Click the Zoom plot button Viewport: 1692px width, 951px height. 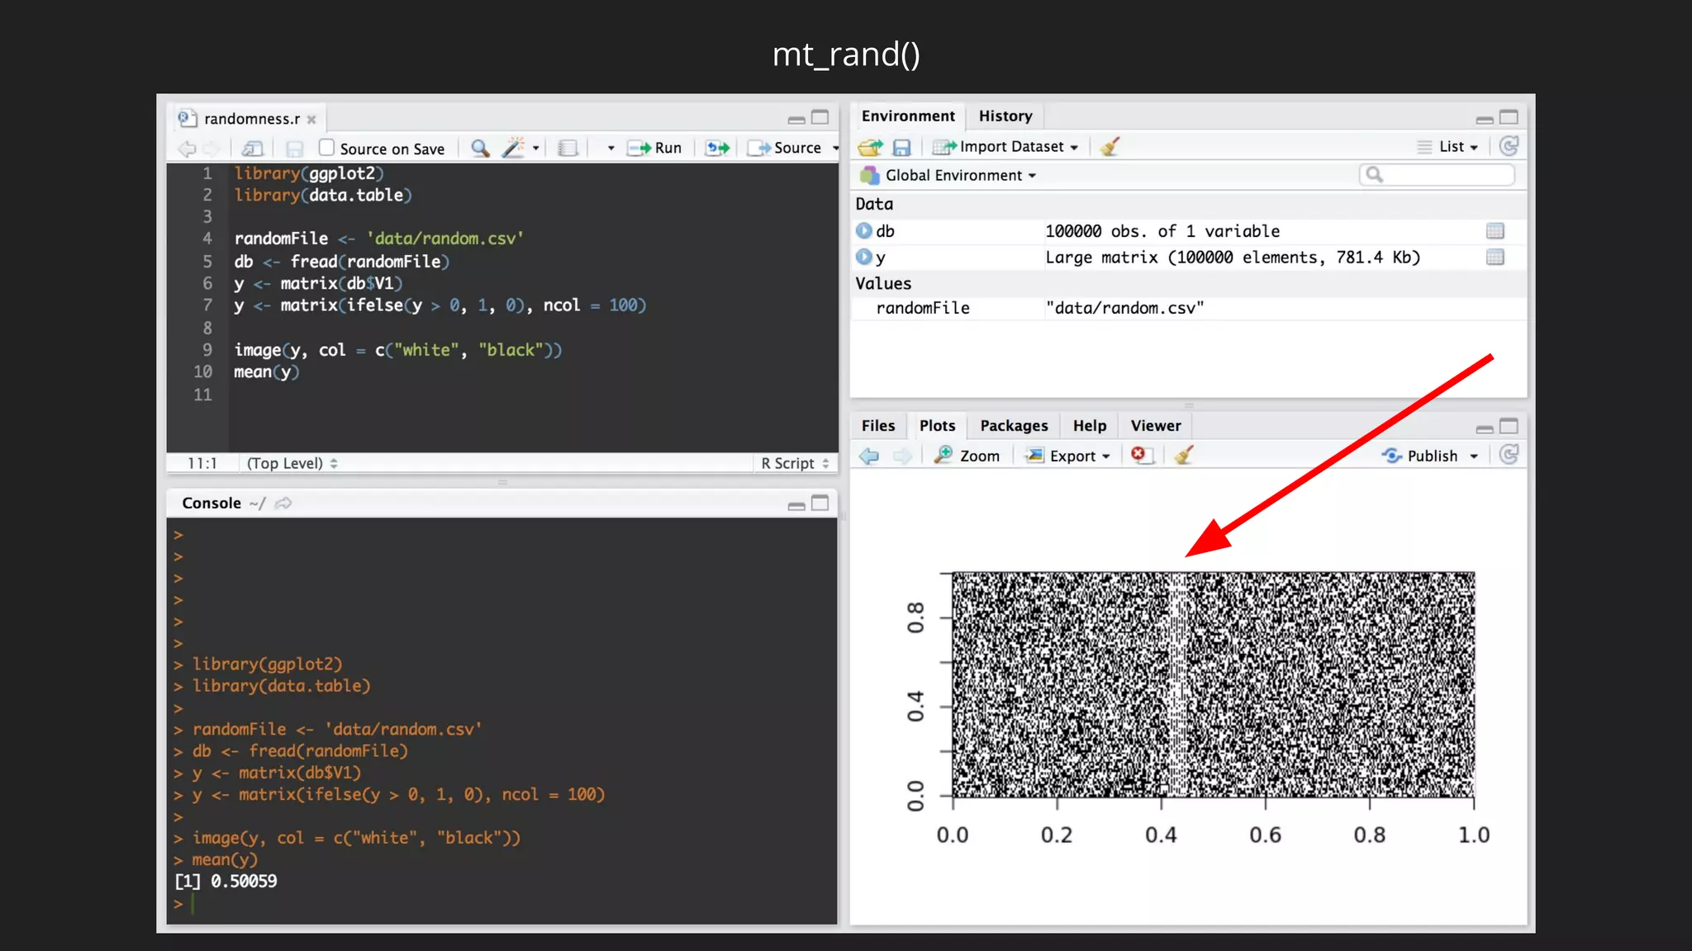(967, 456)
